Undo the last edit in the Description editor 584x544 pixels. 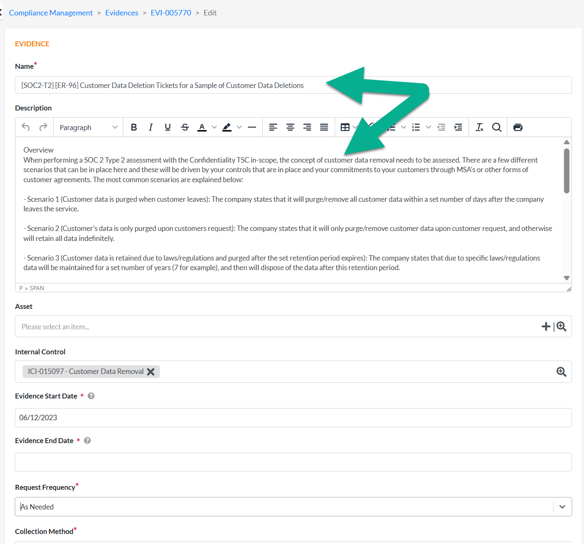(x=26, y=127)
